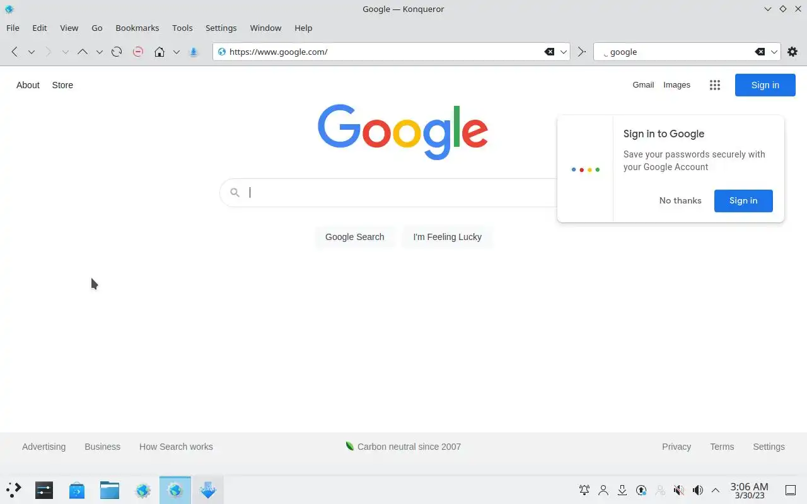Open the Edit menu

(40, 28)
